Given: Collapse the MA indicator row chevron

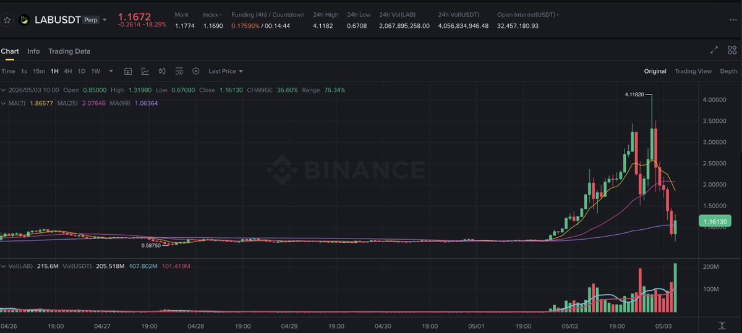Looking at the screenshot, I should tap(3, 103).
